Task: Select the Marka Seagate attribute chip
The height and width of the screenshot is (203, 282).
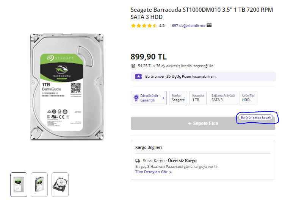Action: tap(178, 98)
